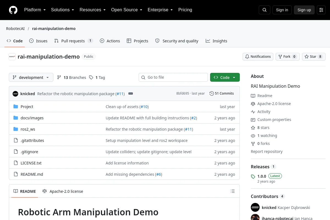Expand the Solutions menu
The height and width of the screenshot is (220, 330).
62,10
